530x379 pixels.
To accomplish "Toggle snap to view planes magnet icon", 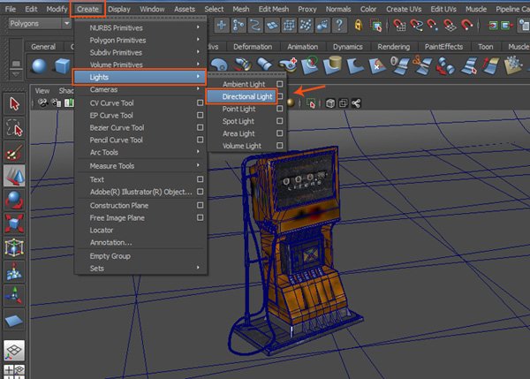I will [x=450, y=26].
